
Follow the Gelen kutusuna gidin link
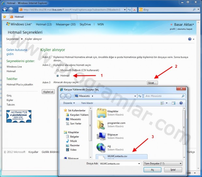point(17,52)
